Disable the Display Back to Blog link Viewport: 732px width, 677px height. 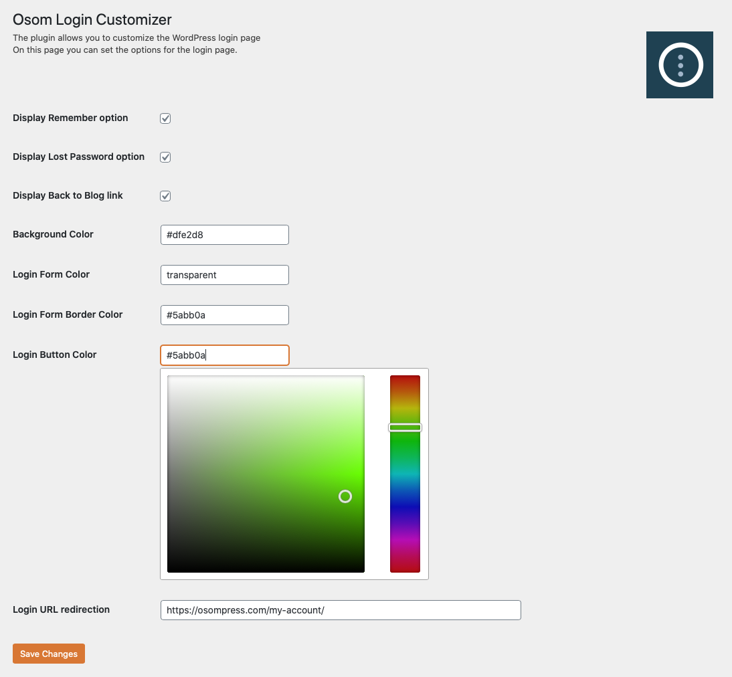[165, 196]
